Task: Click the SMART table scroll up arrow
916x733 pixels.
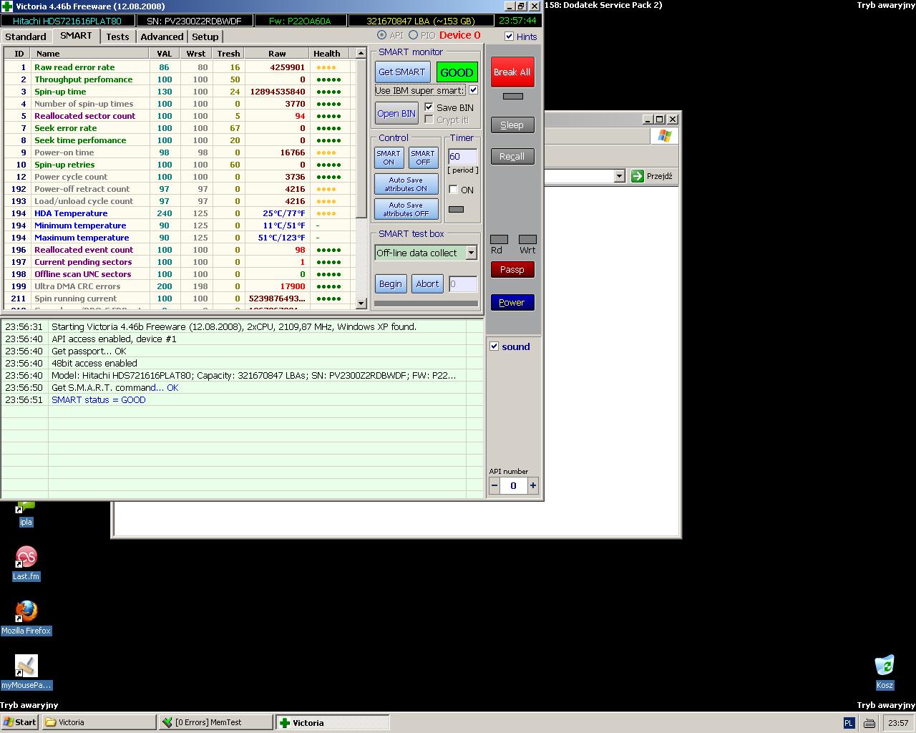Action: coord(361,54)
